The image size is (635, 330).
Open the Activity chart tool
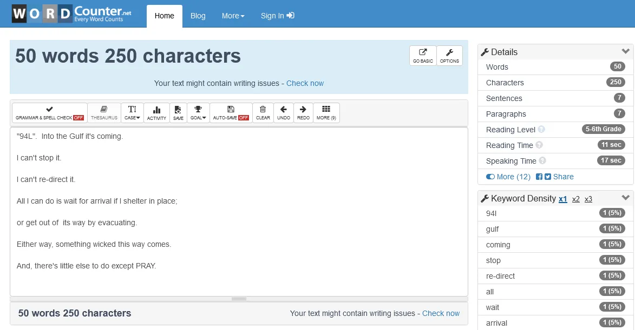(157, 113)
